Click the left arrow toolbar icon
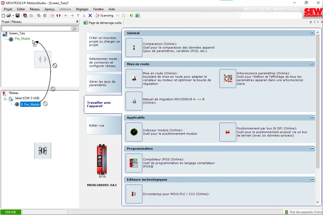Screen dimensions: 323x215 (x=66, y=16)
